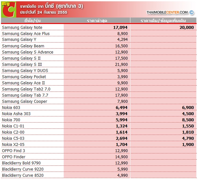Click the Samsung Galaxy Y name

pyautogui.click(x=19, y=40)
